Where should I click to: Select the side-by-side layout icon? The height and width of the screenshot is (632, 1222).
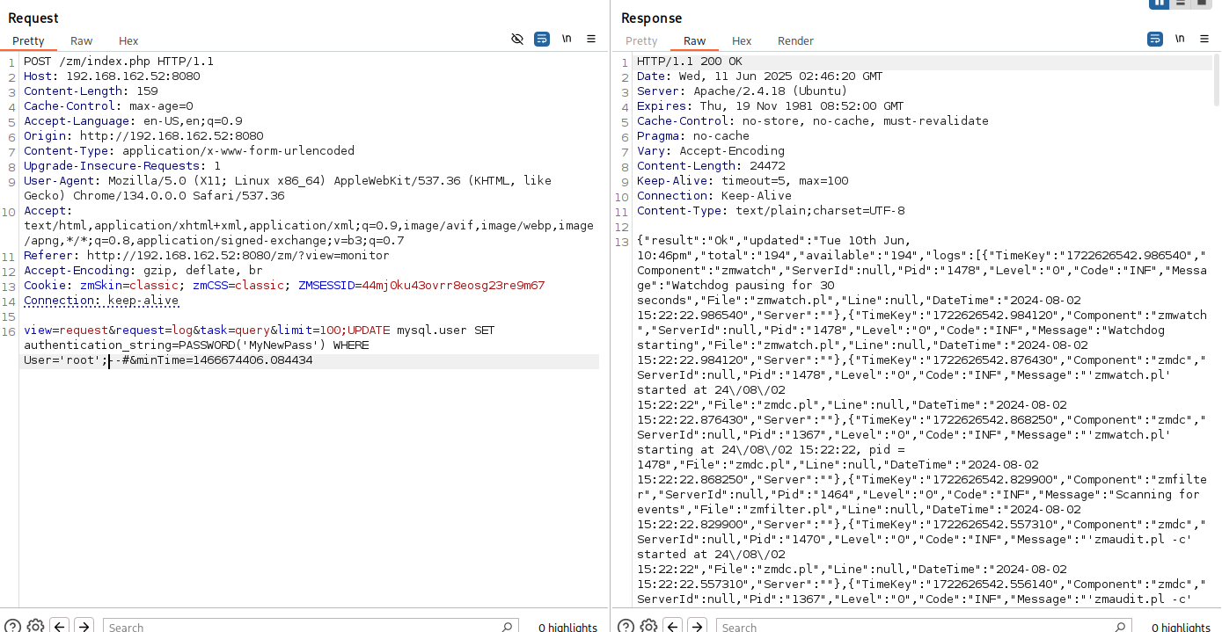(1160, 4)
